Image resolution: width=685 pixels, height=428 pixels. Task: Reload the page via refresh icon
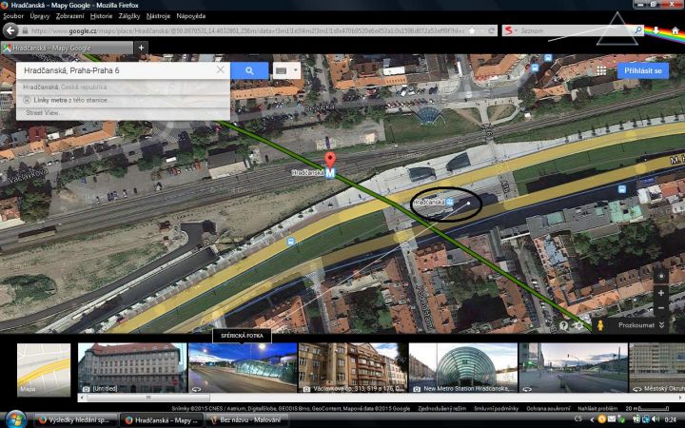[x=492, y=31]
